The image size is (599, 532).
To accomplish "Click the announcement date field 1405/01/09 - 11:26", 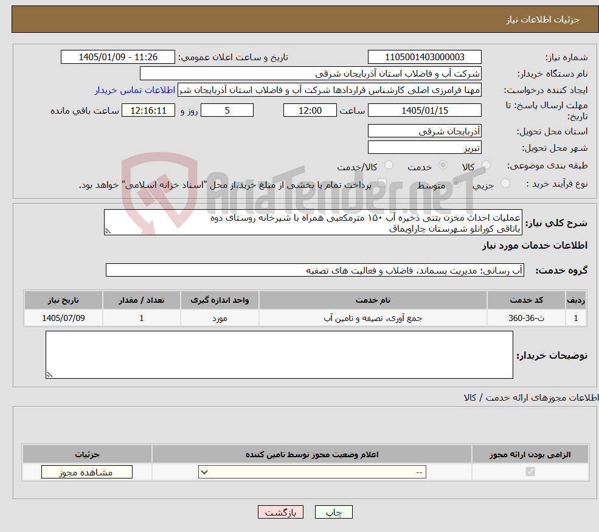I will pos(117,57).
